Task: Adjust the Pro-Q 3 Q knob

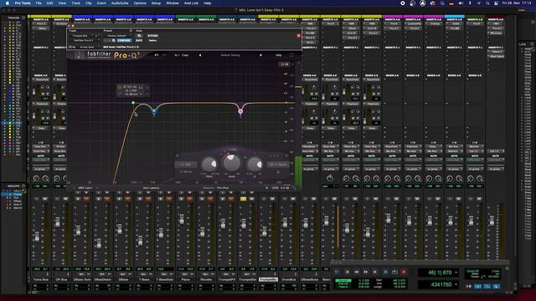Action: point(255,164)
